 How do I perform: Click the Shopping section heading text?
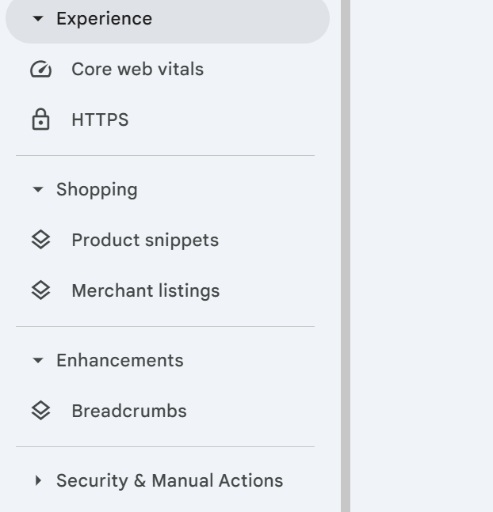(x=97, y=190)
